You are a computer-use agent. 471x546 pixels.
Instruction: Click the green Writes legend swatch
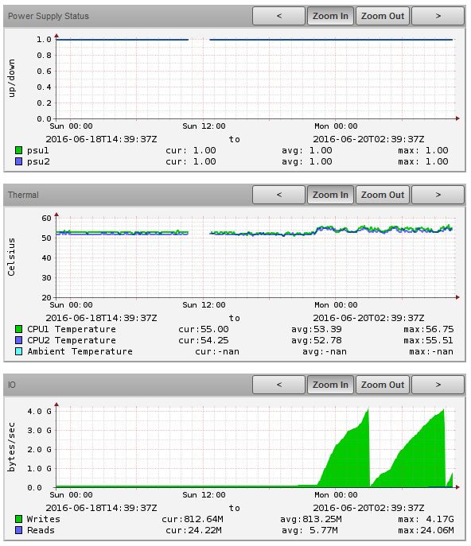point(19,519)
